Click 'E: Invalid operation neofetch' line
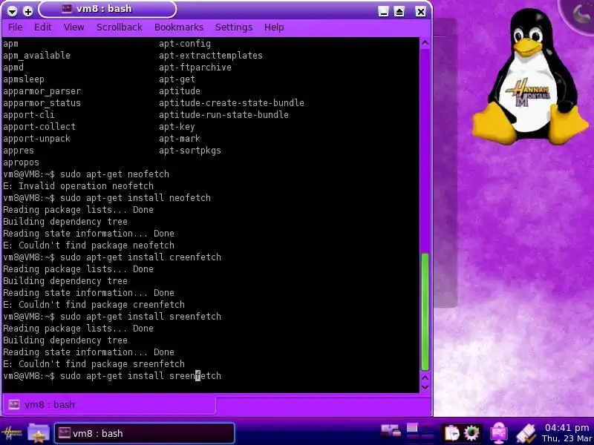Image resolution: width=594 pixels, height=445 pixels. [79, 186]
